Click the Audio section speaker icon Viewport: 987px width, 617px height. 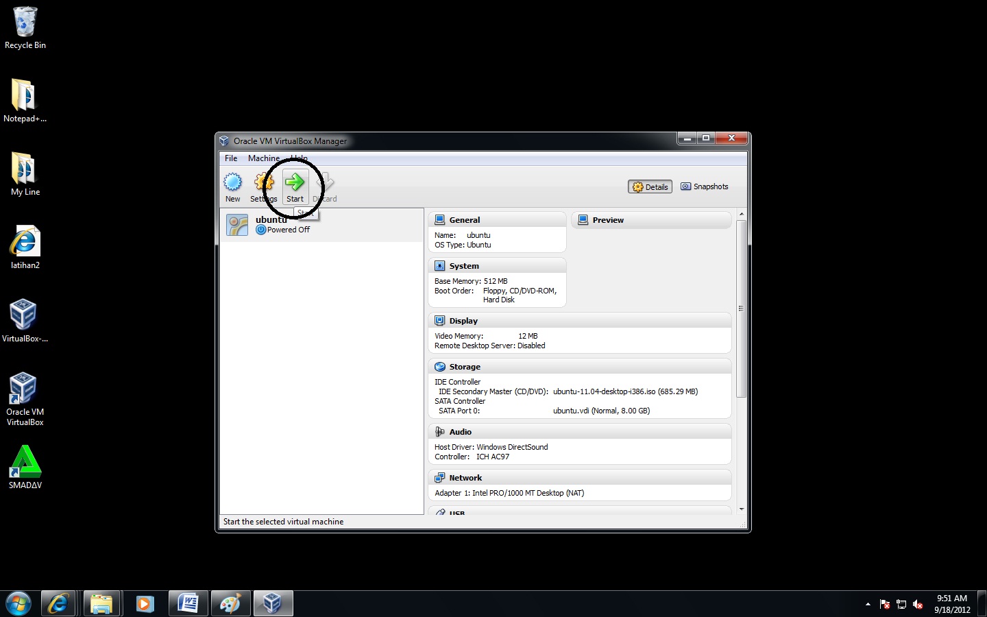(x=440, y=432)
